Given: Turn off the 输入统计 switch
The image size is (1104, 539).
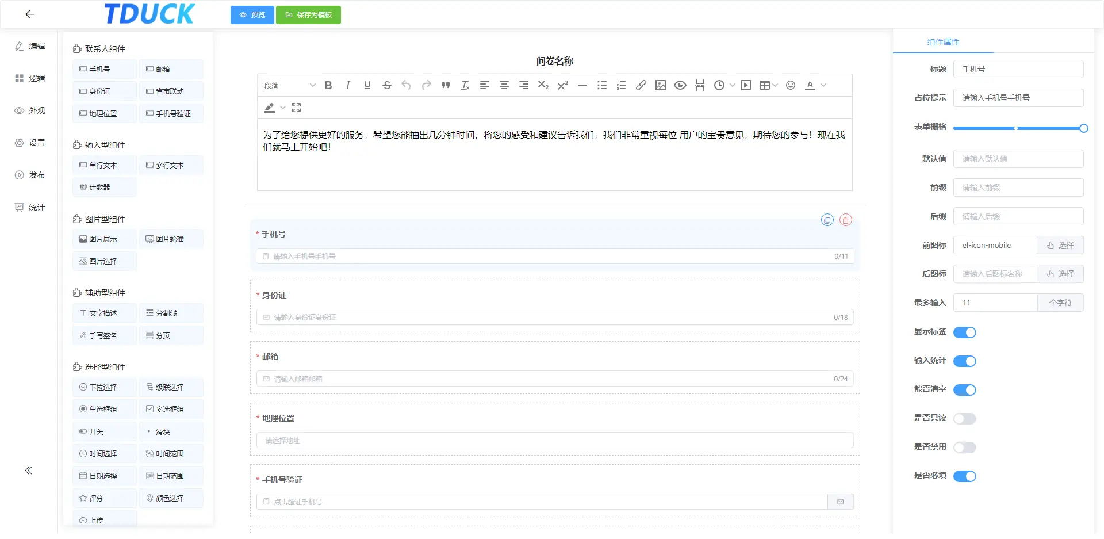Looking at the screenshot, I should [965, 361].
